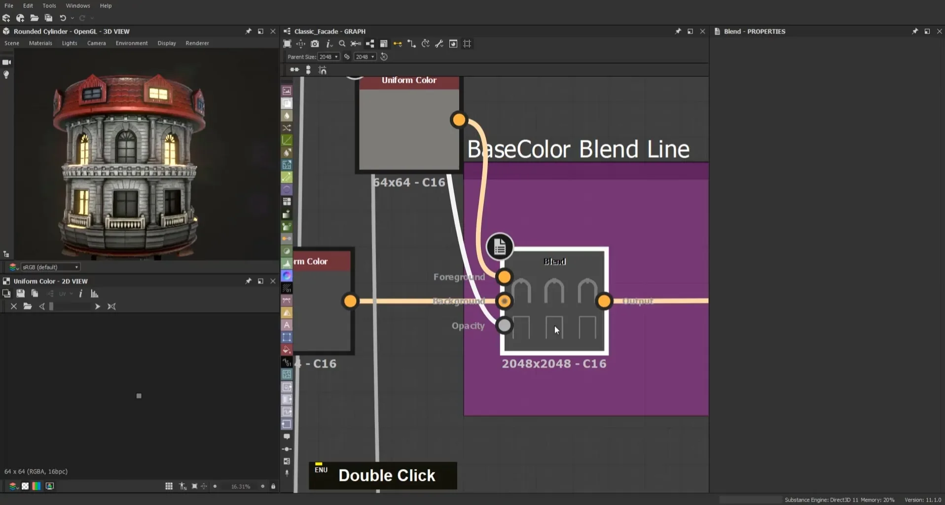This screenshot has height=505, width=945.
Task: Select the BaseColor Blend Line frame title
Action: click(578, 149)
